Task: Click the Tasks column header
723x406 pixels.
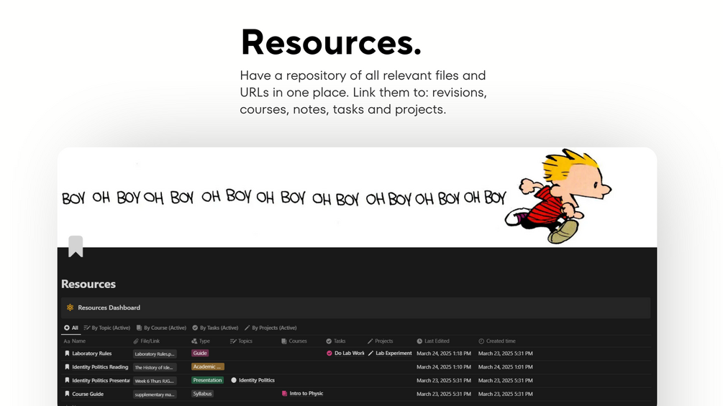Action: 336,341
